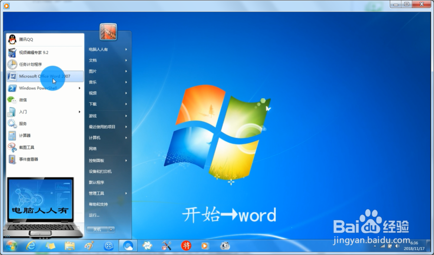Screen dimensions: 434x255
Task: Expand the 游戏 Games arrow
Action: 126,116
